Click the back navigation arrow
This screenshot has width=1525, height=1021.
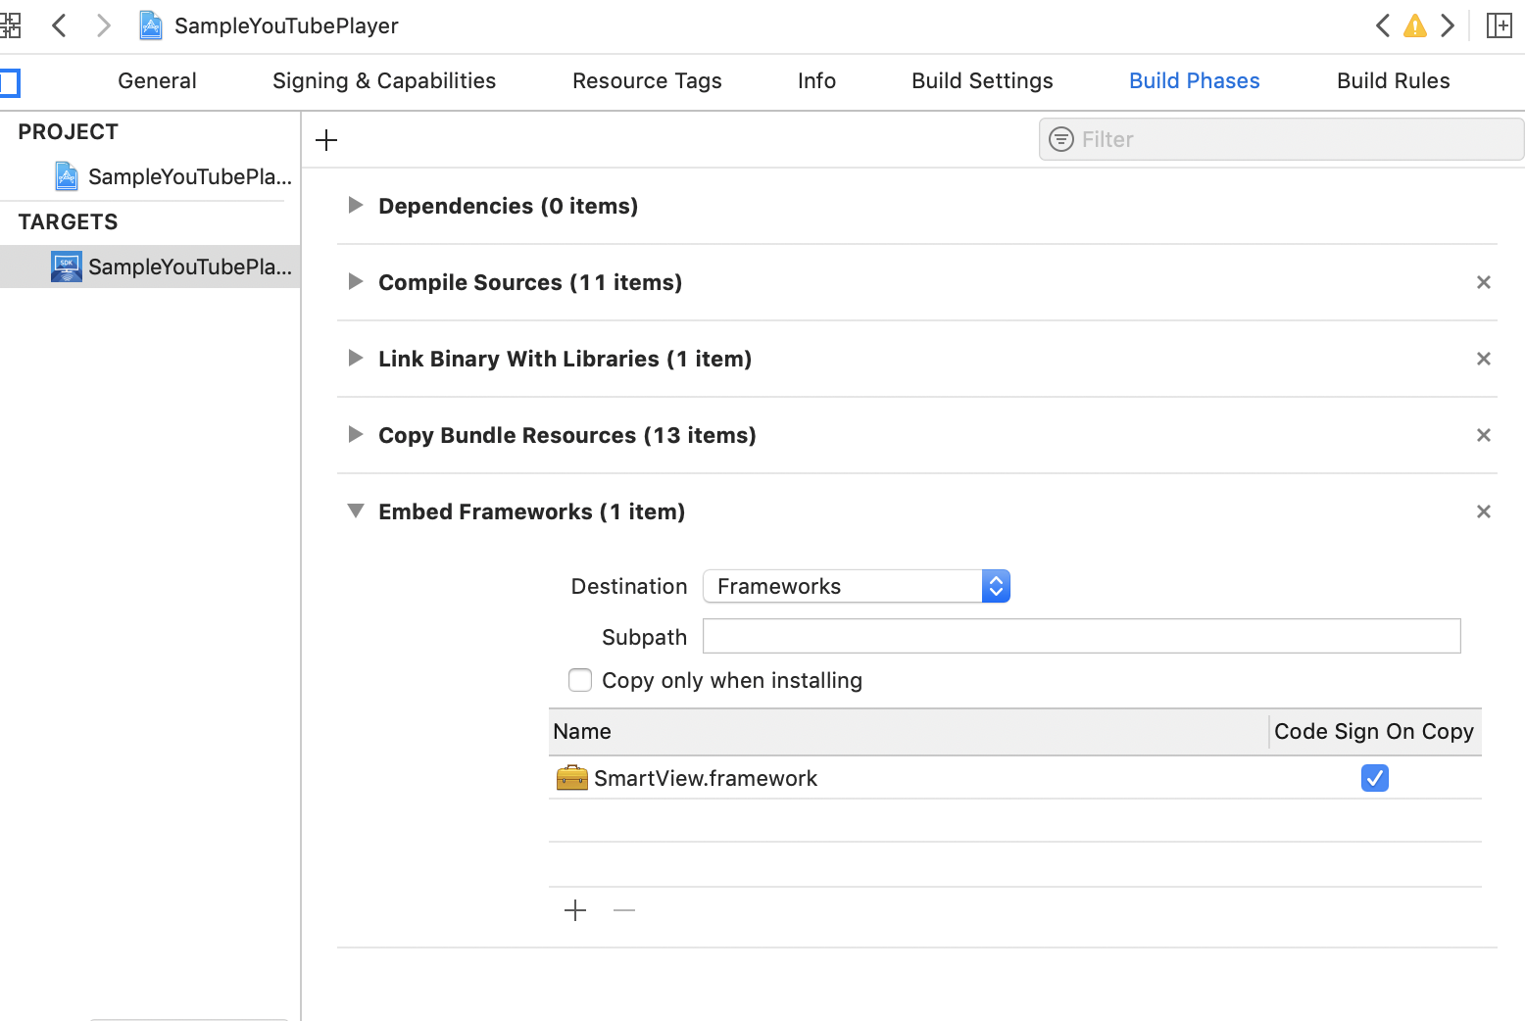tap(58, 25)
